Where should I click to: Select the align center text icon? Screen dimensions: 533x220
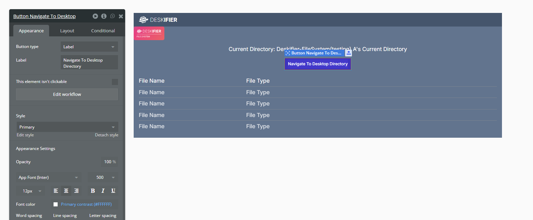pyautogui.click(x=66, y=191)
